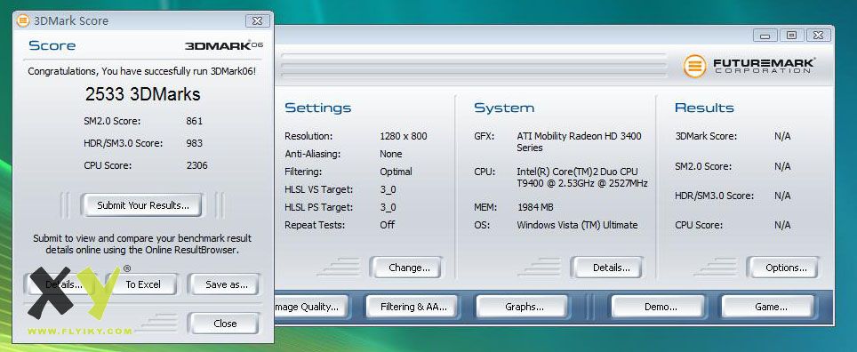Click HLSL PS Target value 3_0
Image resolution: width=857 pixels, height=352 pixels.
click(388, 208)
